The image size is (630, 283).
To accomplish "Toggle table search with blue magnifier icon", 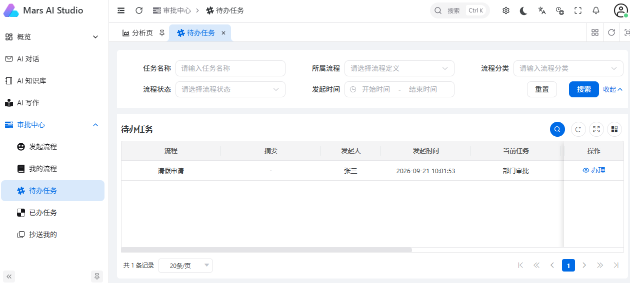I will [557, 129].
